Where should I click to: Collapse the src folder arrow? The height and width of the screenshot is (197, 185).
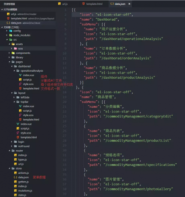tap(7, 39)
